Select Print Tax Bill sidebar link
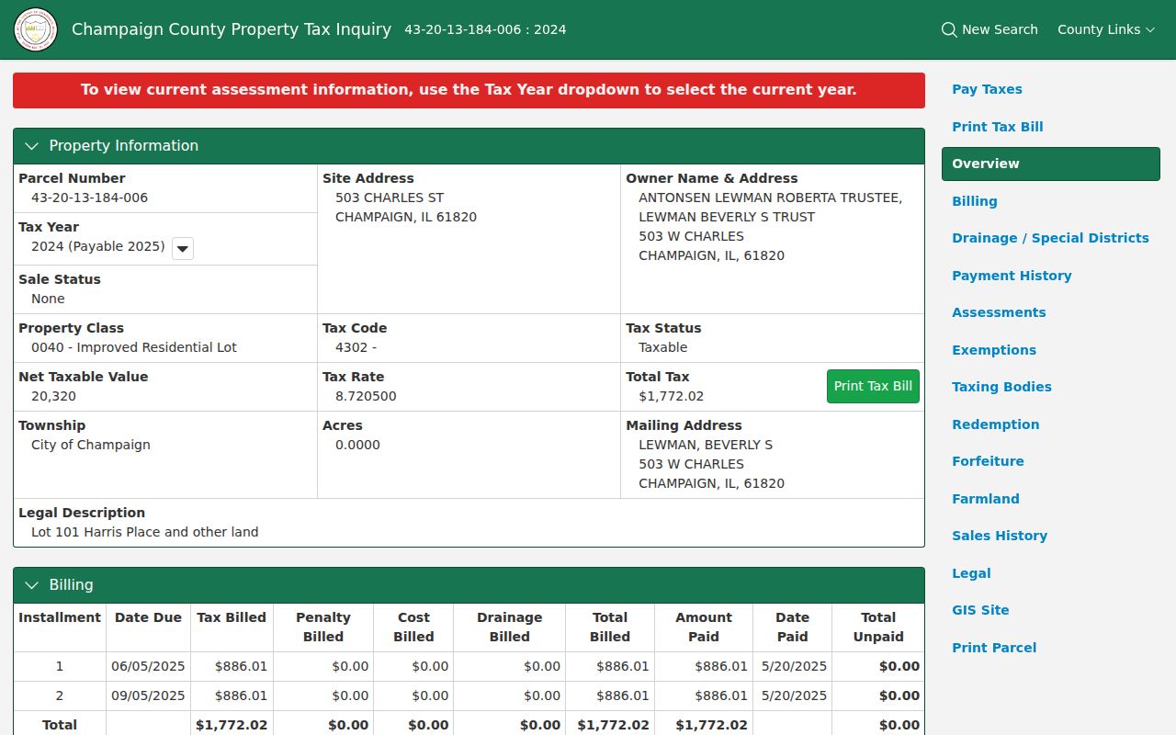Viewport: 1176px width, 735px height. click(998, 127)
